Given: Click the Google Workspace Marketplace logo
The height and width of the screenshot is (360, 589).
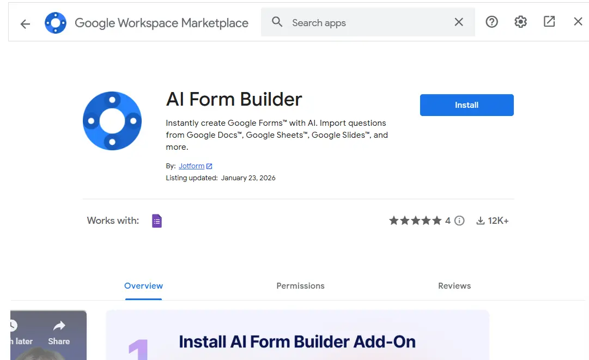Looking at the screenshot, I should coord(56,23).
